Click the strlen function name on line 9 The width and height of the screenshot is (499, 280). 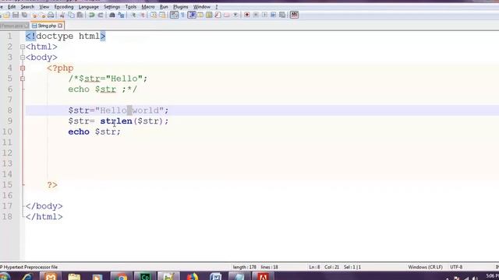click(116, 121)
